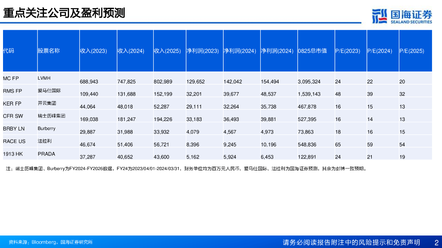This screenshot has height=248, width=442.
Task: Click PRADA market cap value 122,891
Action: (307, 157)
